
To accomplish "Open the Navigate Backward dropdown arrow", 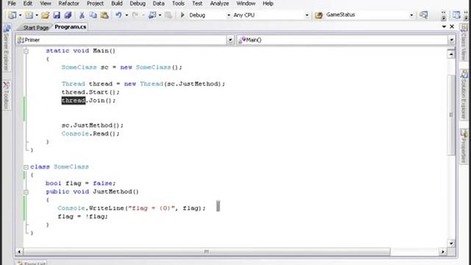I will pos(160,15).
